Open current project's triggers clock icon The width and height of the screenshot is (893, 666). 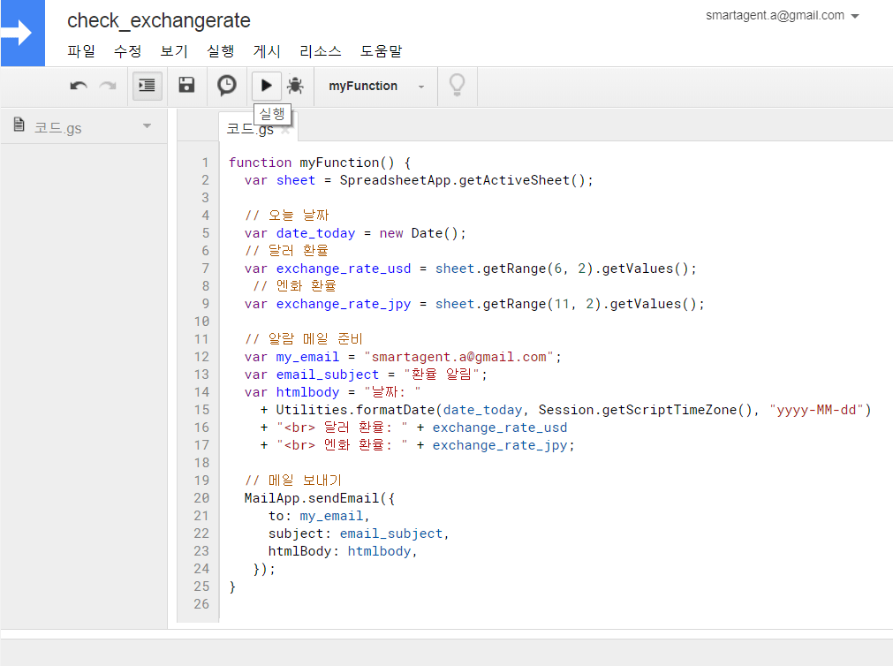tap(227, 86)
